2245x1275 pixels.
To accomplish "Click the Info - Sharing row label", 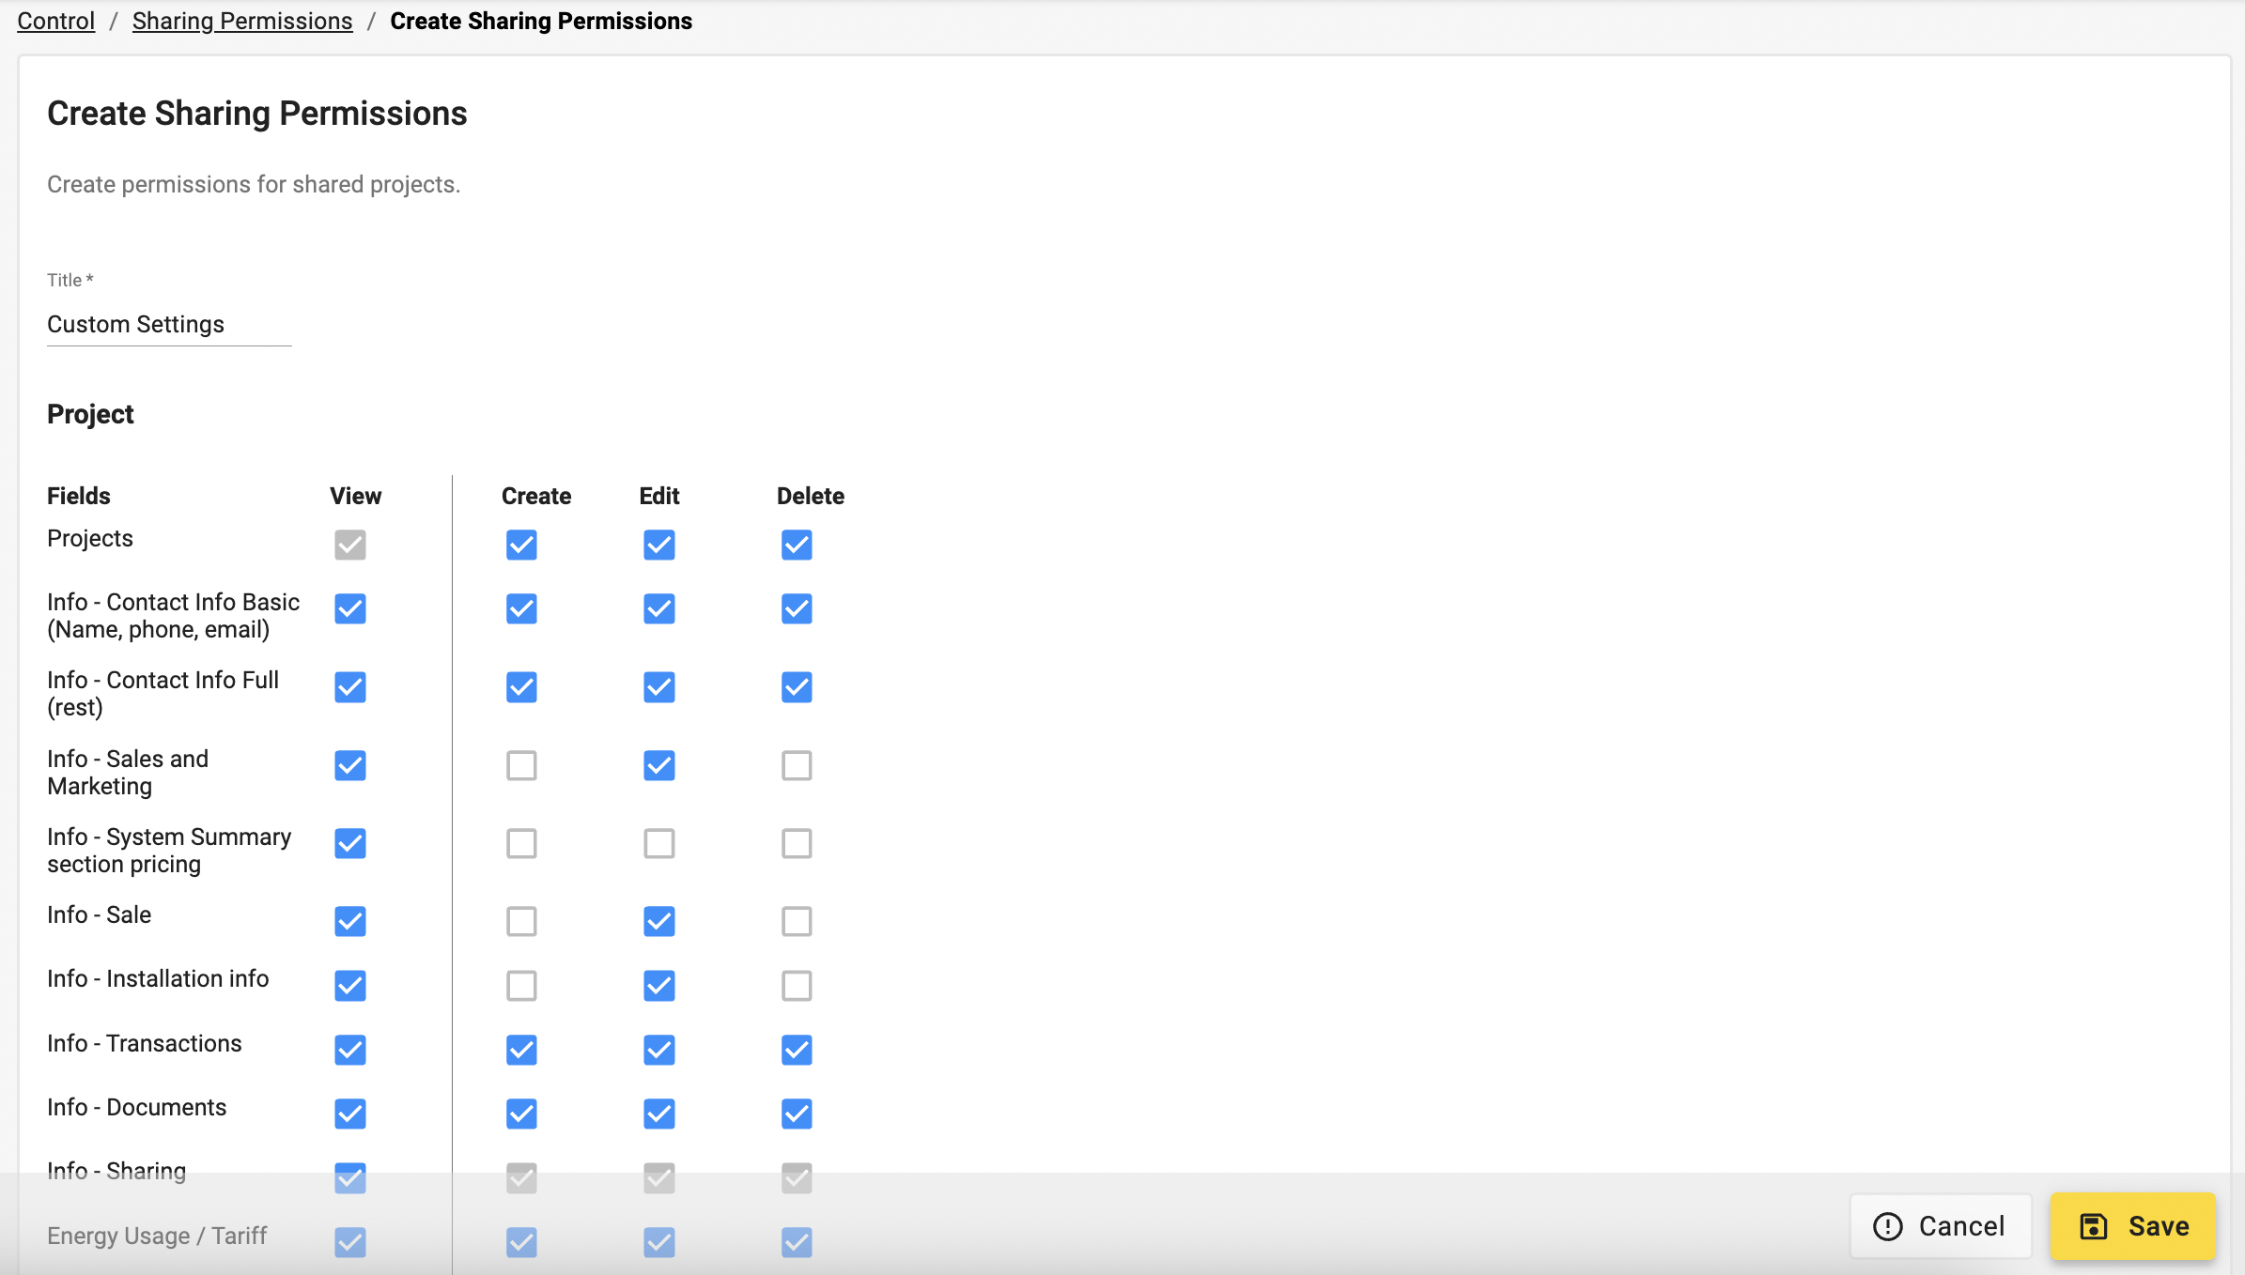I will click(116, 1171).
